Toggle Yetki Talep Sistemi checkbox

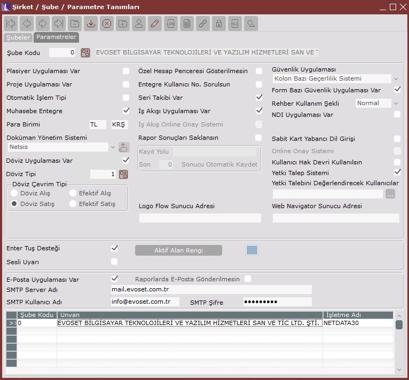(397, 172)
